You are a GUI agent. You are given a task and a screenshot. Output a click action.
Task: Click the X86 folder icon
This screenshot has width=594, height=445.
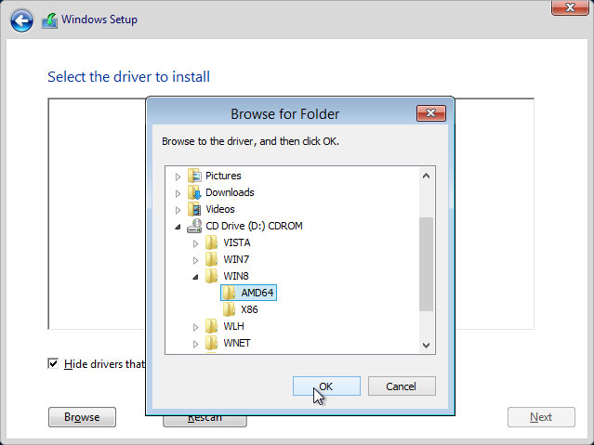click(x=229, y=309)
